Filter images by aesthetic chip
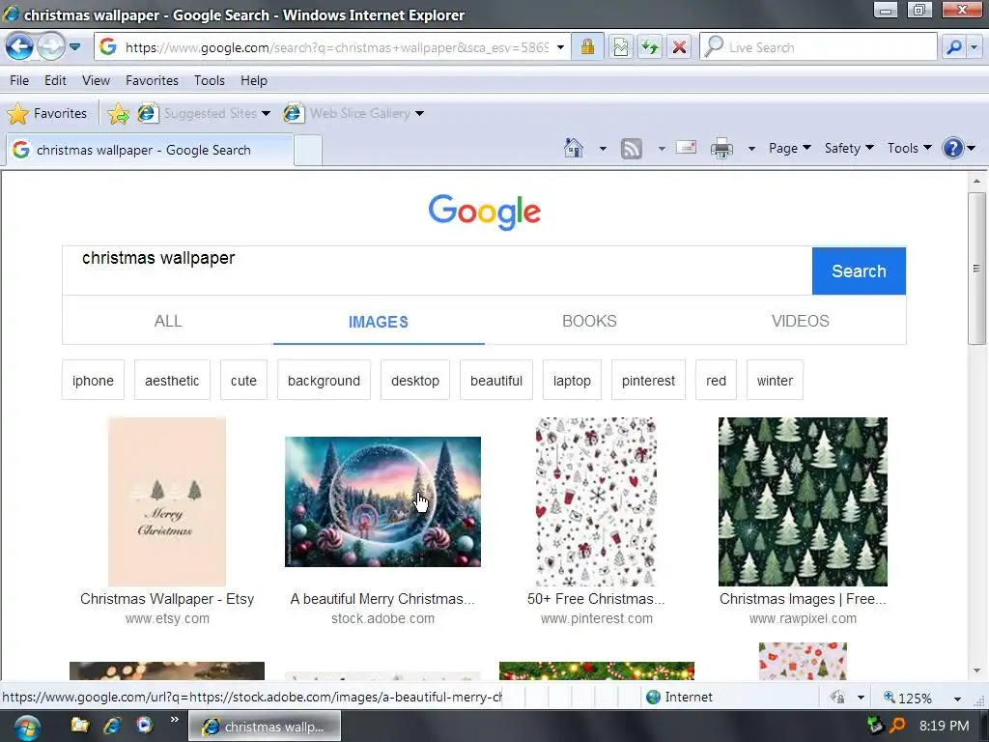 point(172,381)
